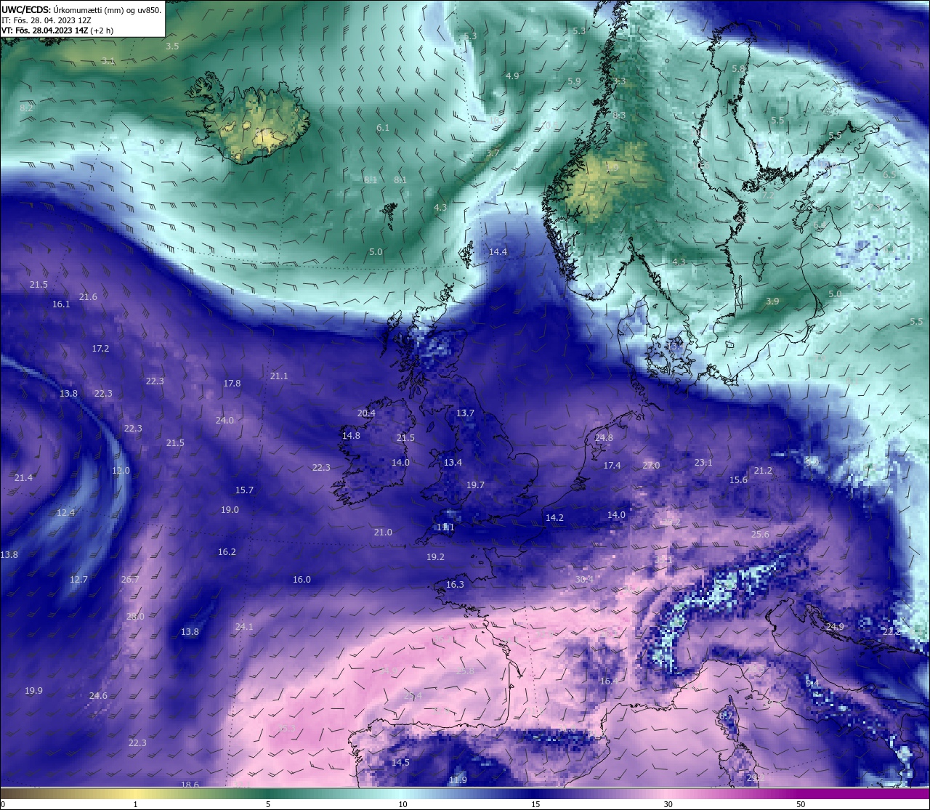Click the 11.9 value label
The height and width of the screenshot is (810, 930).
(x=458, y=780)
